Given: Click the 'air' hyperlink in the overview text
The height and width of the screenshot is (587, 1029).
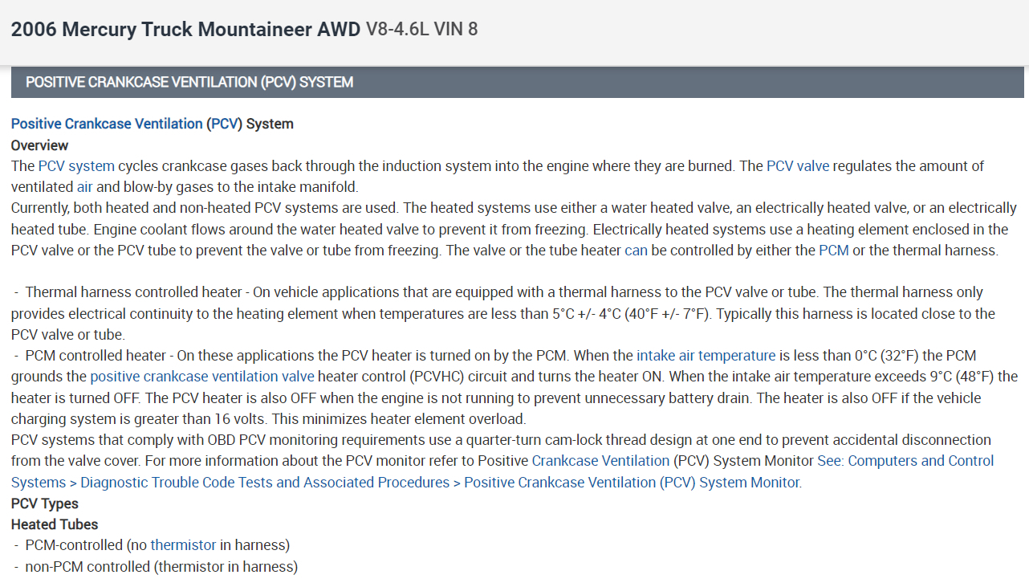Looking at the screenshot, I should [x=85, y=187].
